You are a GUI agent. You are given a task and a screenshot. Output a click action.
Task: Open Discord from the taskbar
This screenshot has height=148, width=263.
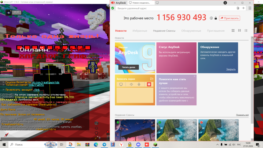(138, 145)
